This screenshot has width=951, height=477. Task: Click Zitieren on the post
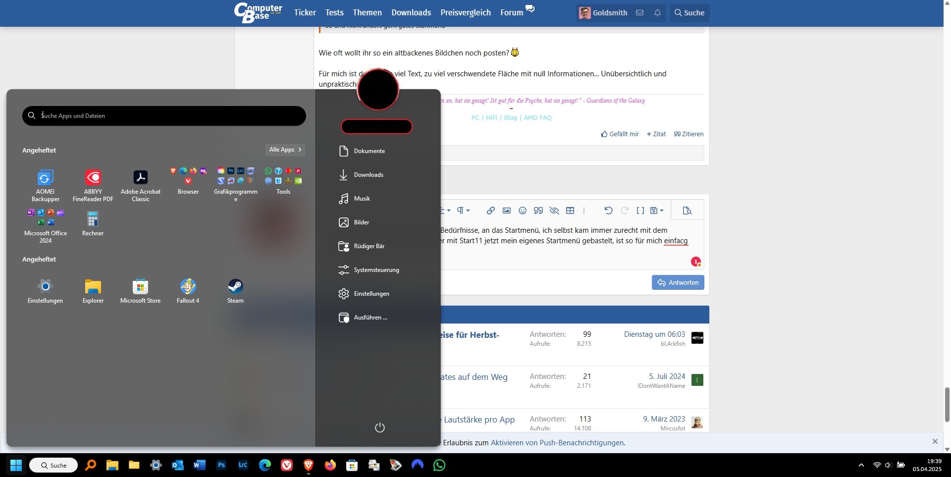(688, 134)
